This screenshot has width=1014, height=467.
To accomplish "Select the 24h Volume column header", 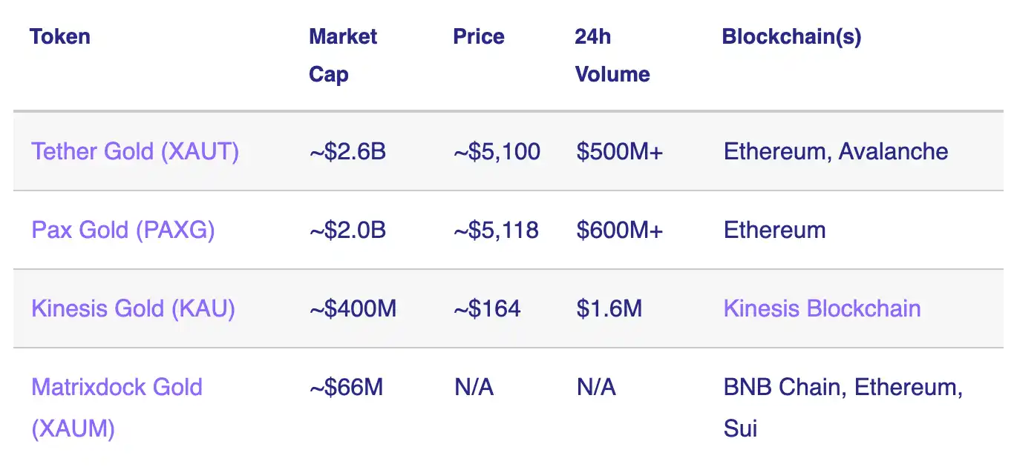I will pos(612,56).
